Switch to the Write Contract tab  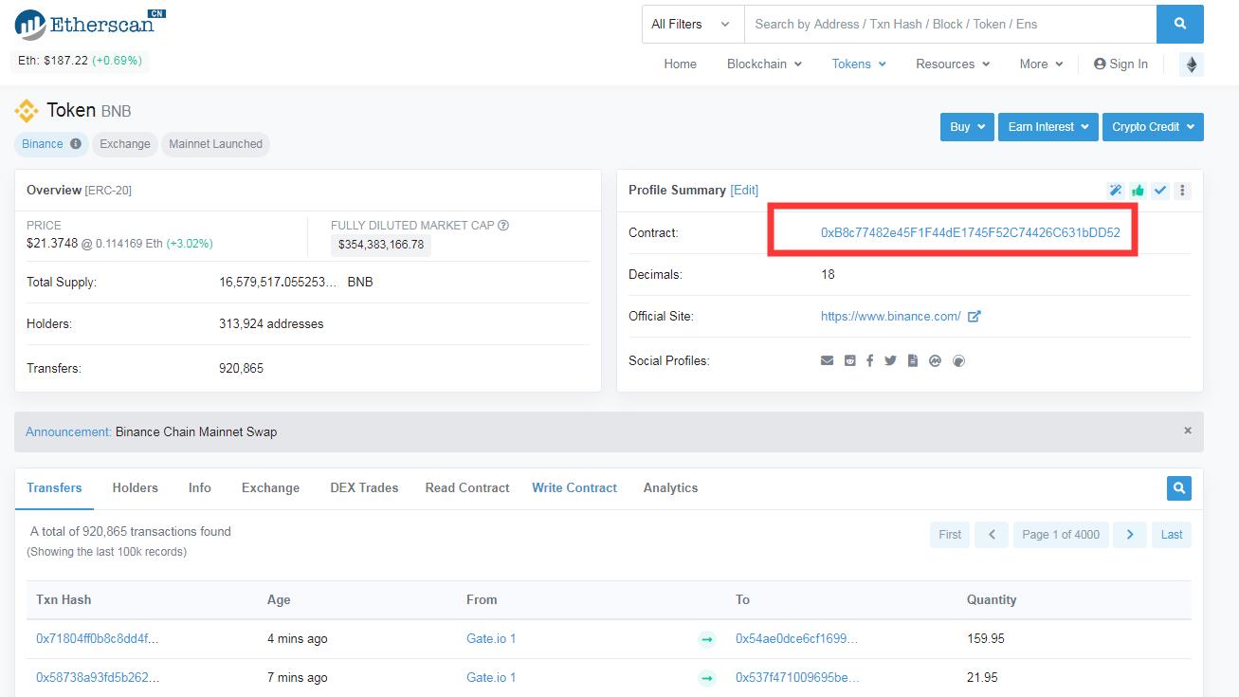click(x=574, y=488)
